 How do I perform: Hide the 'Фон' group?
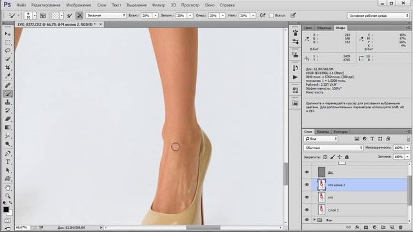307,220
